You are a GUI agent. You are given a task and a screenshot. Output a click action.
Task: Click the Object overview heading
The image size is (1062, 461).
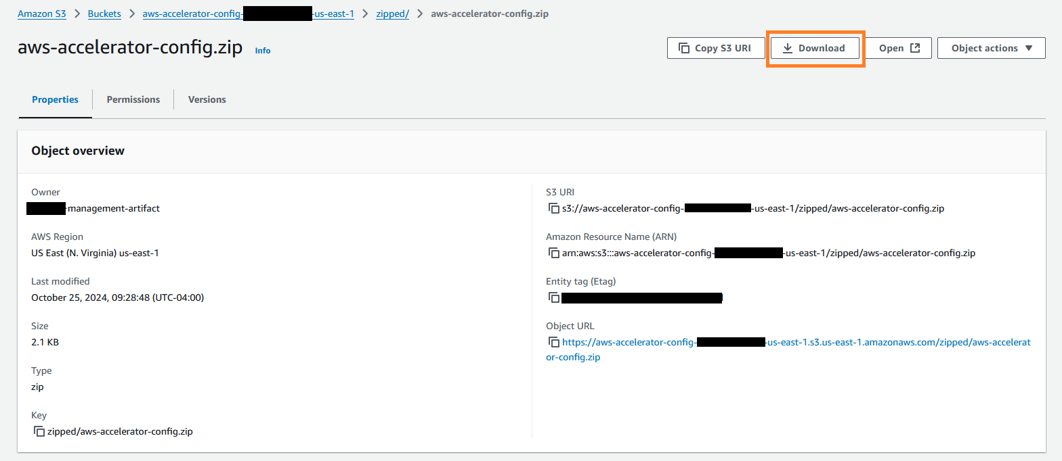78,151
